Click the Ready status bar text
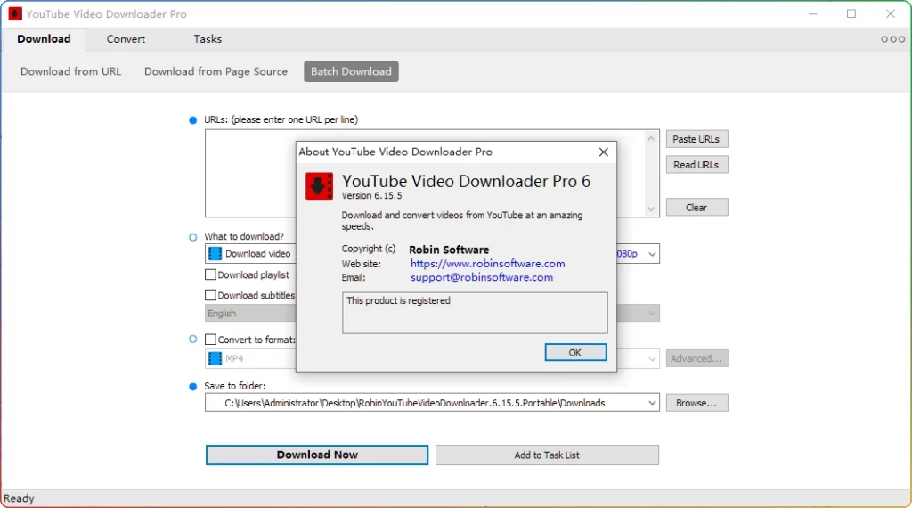The image size is (912, 508). (19, 499)
